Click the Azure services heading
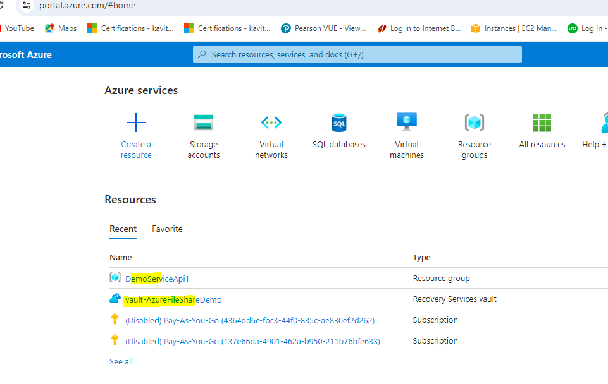The image size is (608, 384). 141,90
